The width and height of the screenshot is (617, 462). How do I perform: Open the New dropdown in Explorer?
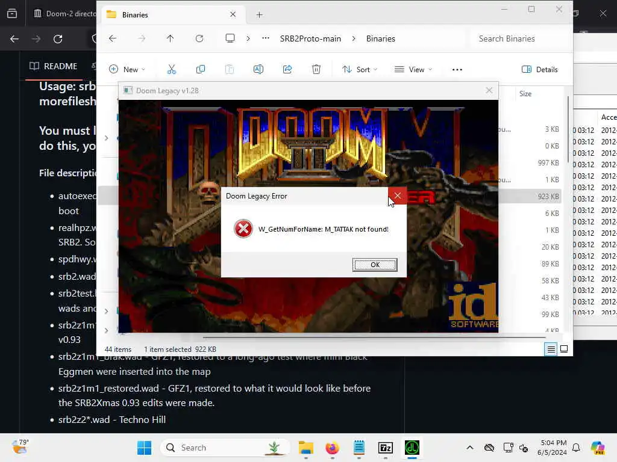127,70
